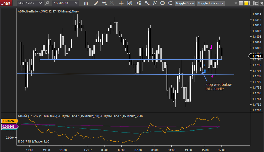Screen dimensions: 264x152
Task: Click the 13:00 time axis label
Action: click(188, 150)
